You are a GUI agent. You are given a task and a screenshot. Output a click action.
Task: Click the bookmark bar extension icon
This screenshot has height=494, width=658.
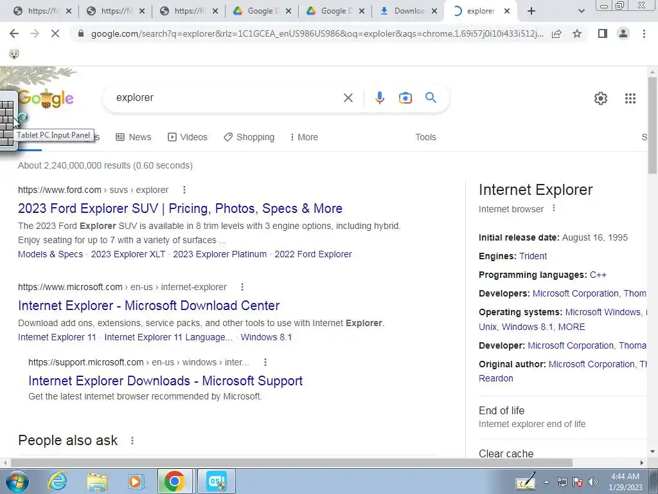tap(14, 54)
